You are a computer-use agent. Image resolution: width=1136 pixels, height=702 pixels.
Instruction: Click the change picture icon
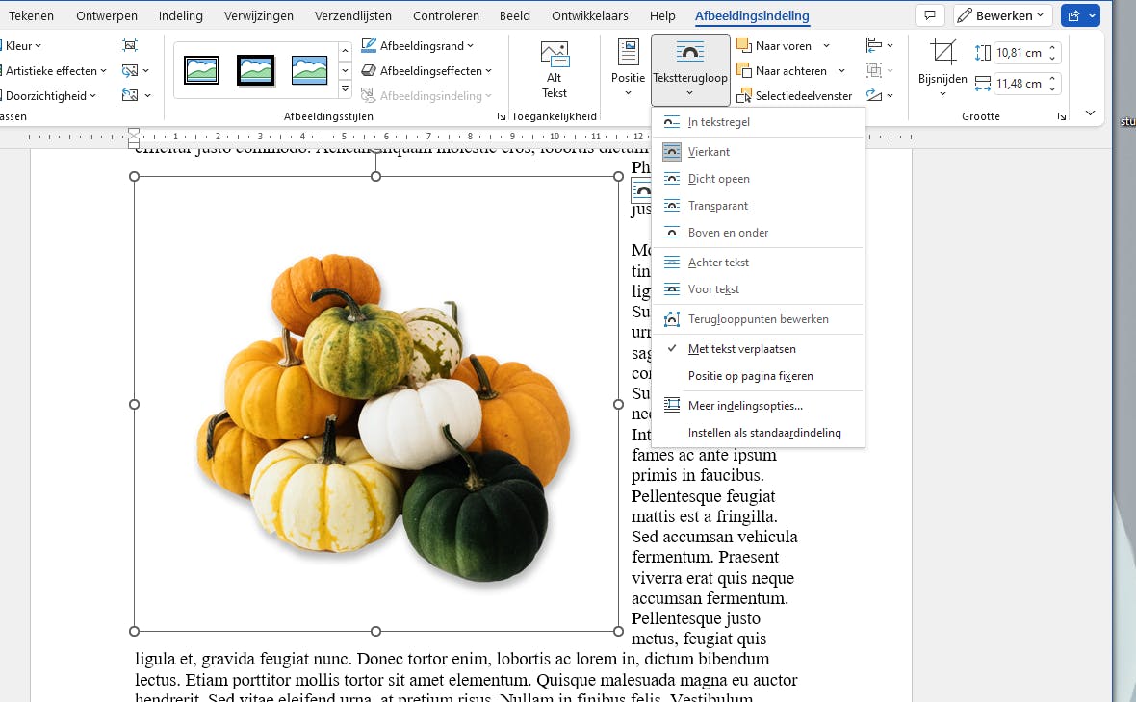(130, 71)
